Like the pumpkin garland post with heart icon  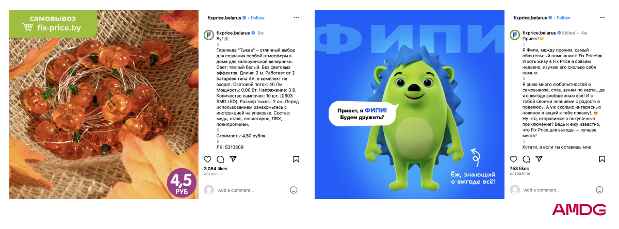[x=208, y=159]
